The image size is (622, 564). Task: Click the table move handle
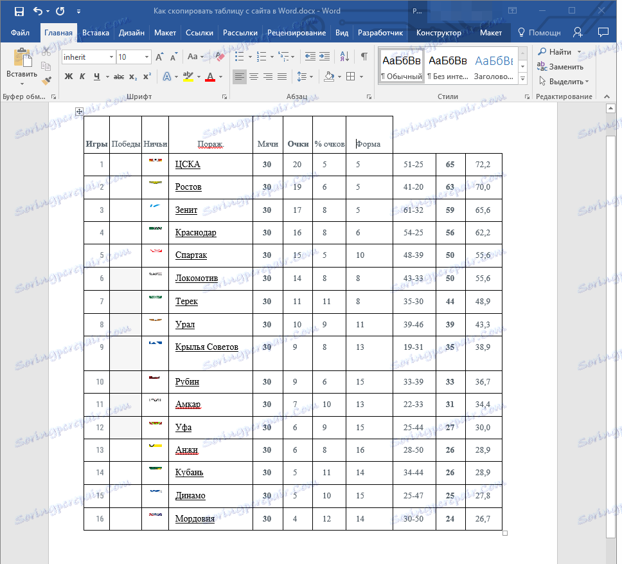click(x=79, y=111)
